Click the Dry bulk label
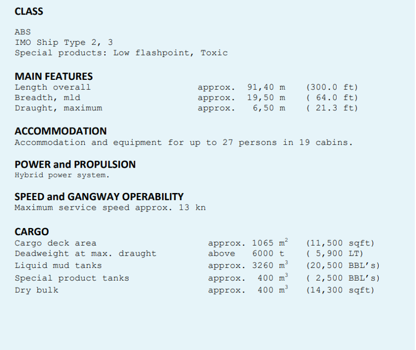Viewport: 416px width, 350px height. (36, 290)
